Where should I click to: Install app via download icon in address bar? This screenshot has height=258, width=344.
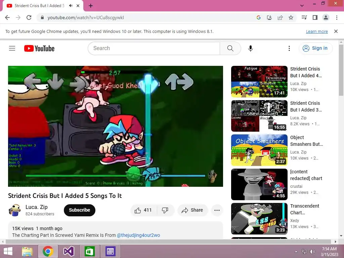pos(269,17)
